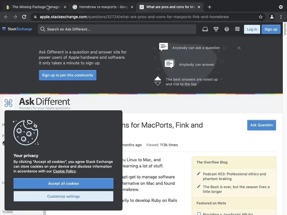287x215 pixels.
Task: Click the 'Viewed 113k times' text
Action: coord(162,145)
